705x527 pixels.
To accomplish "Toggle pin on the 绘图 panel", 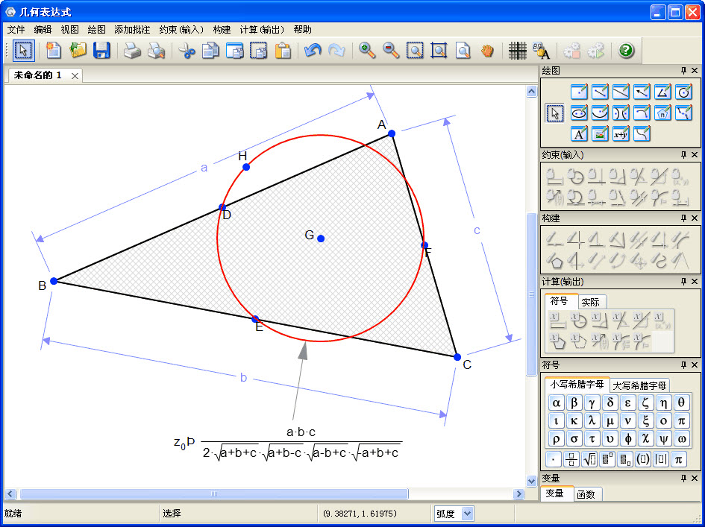I will [683, 71].
